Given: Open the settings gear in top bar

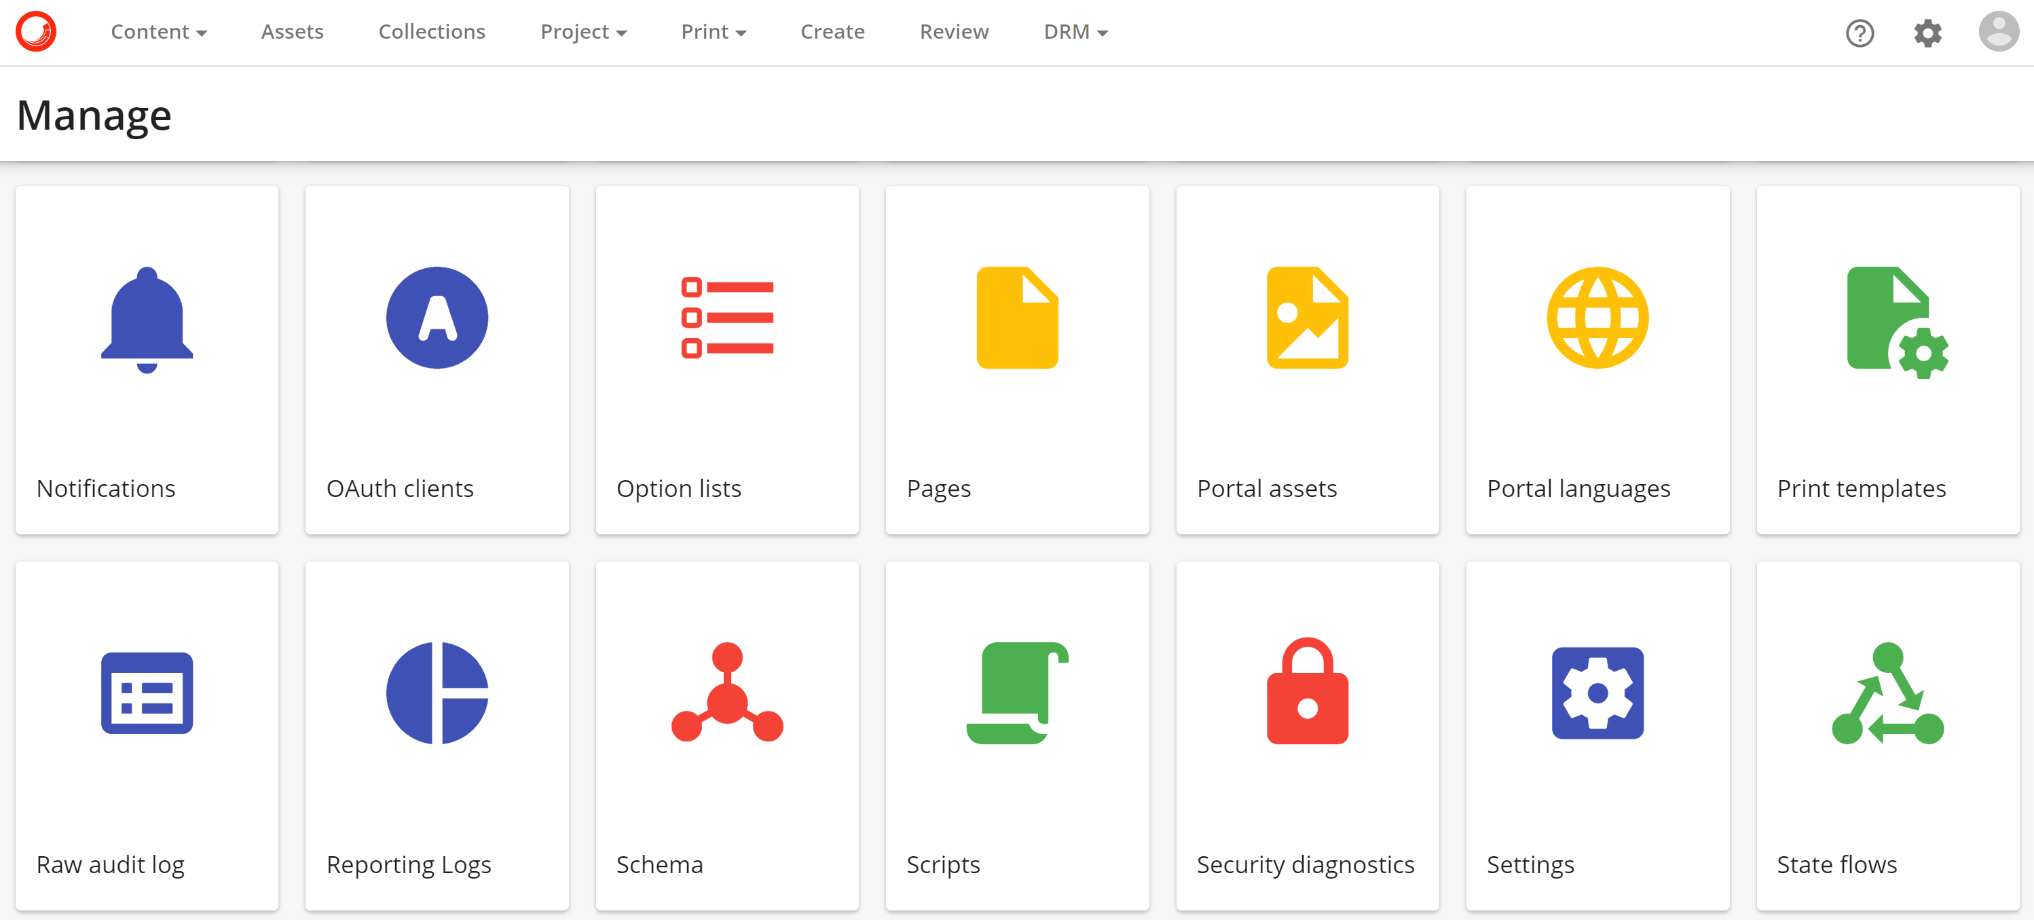Looking at the screenshot, I should [1927, 33].
